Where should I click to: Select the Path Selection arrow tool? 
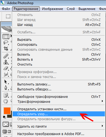(x=6, y=82)
